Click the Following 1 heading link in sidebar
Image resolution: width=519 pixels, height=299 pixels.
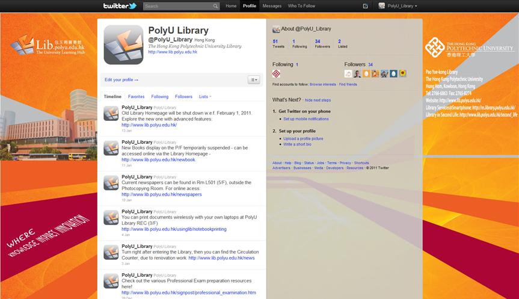(x=285, y=64)
